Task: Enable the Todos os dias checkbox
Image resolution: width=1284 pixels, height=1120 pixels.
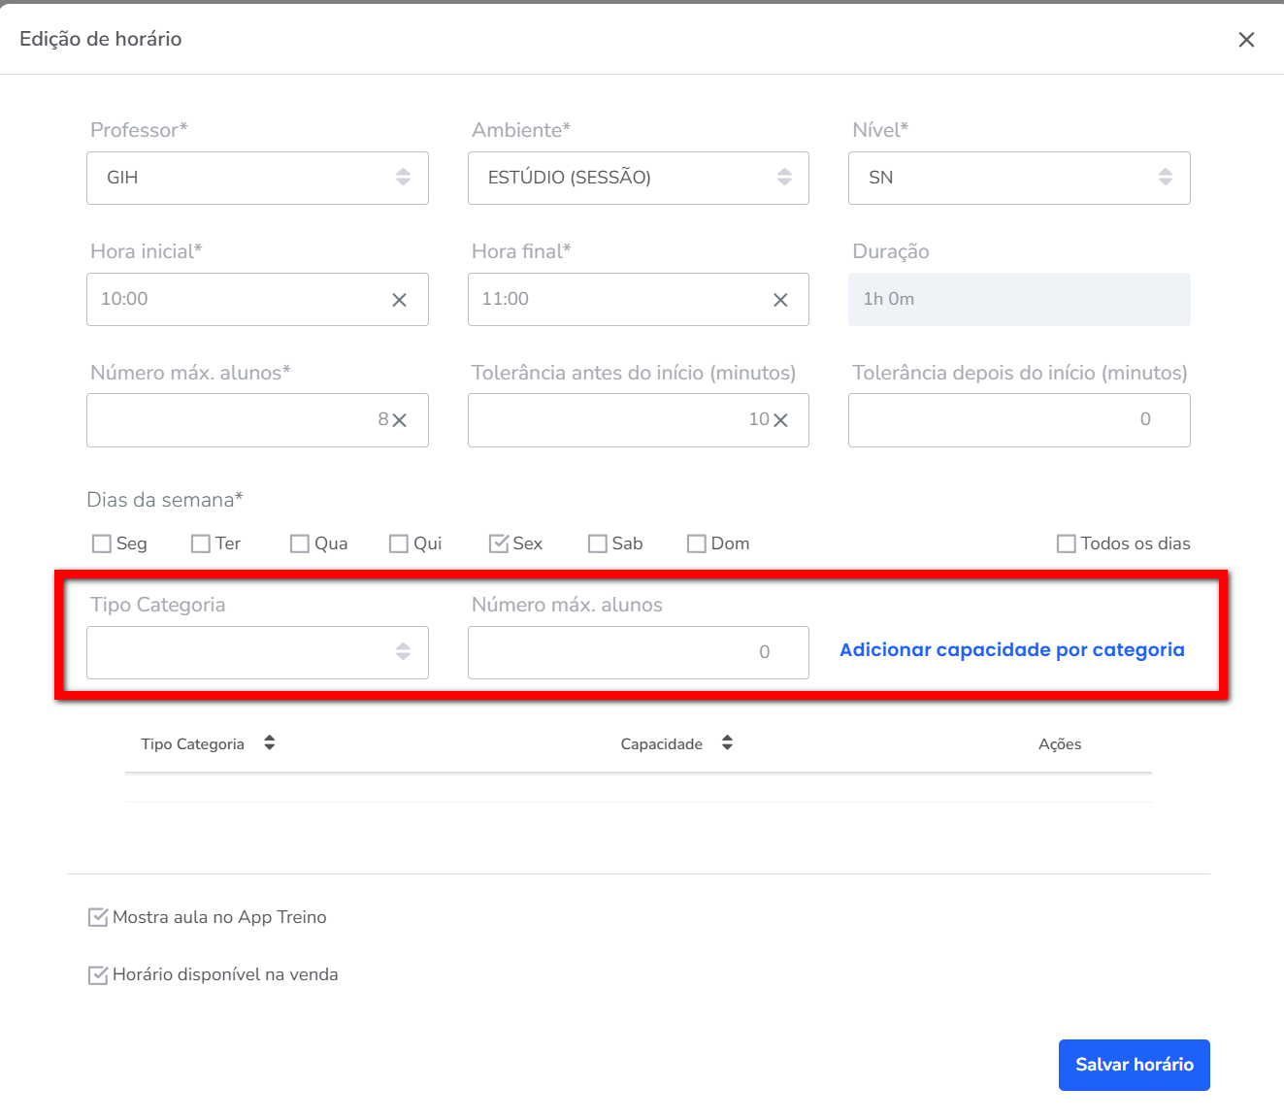Action: pyautogui.click(x=1067, y=544)
